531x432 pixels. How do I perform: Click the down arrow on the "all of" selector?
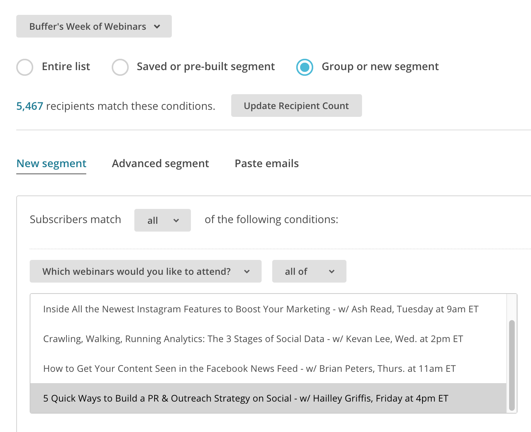[x=332, y=272]
